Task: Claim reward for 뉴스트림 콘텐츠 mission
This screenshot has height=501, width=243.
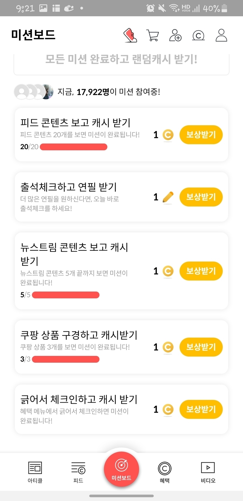Action: (x=201, y=271)
